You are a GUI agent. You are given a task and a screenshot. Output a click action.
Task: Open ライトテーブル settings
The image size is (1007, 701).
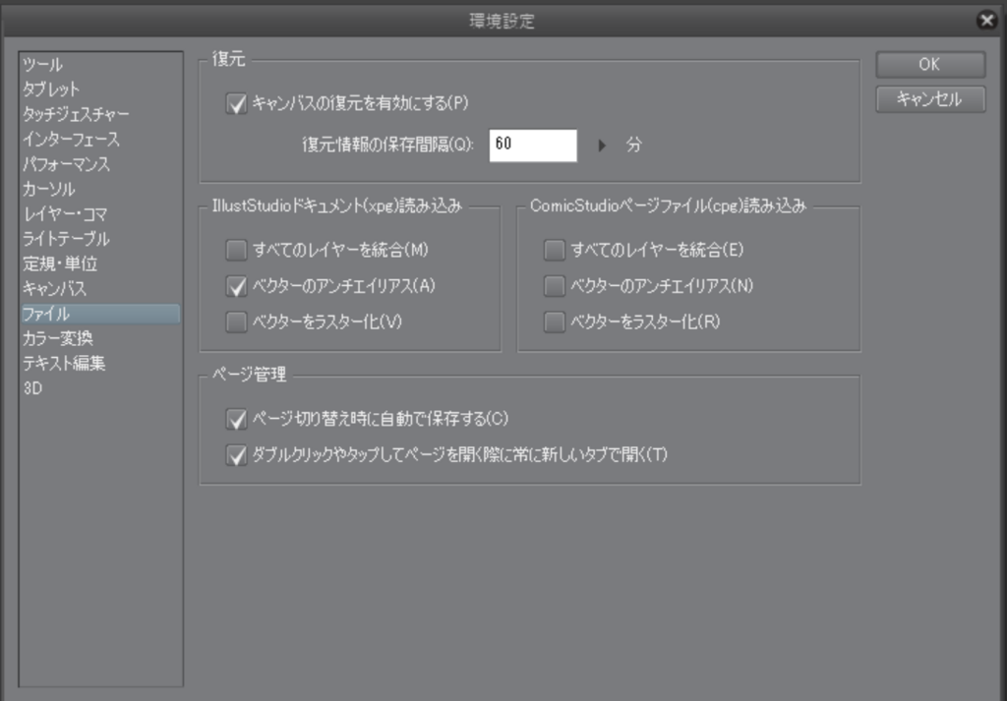(x=100, y=239)
